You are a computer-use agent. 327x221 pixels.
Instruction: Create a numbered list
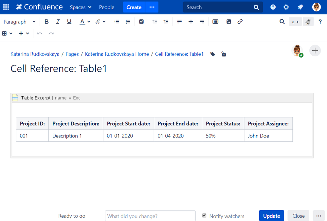coord(128,22)
